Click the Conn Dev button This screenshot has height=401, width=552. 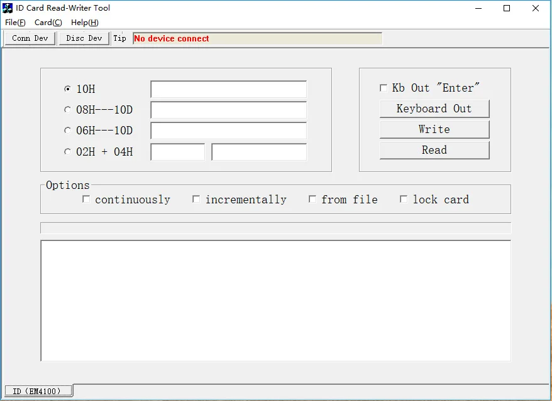point(30,38)
